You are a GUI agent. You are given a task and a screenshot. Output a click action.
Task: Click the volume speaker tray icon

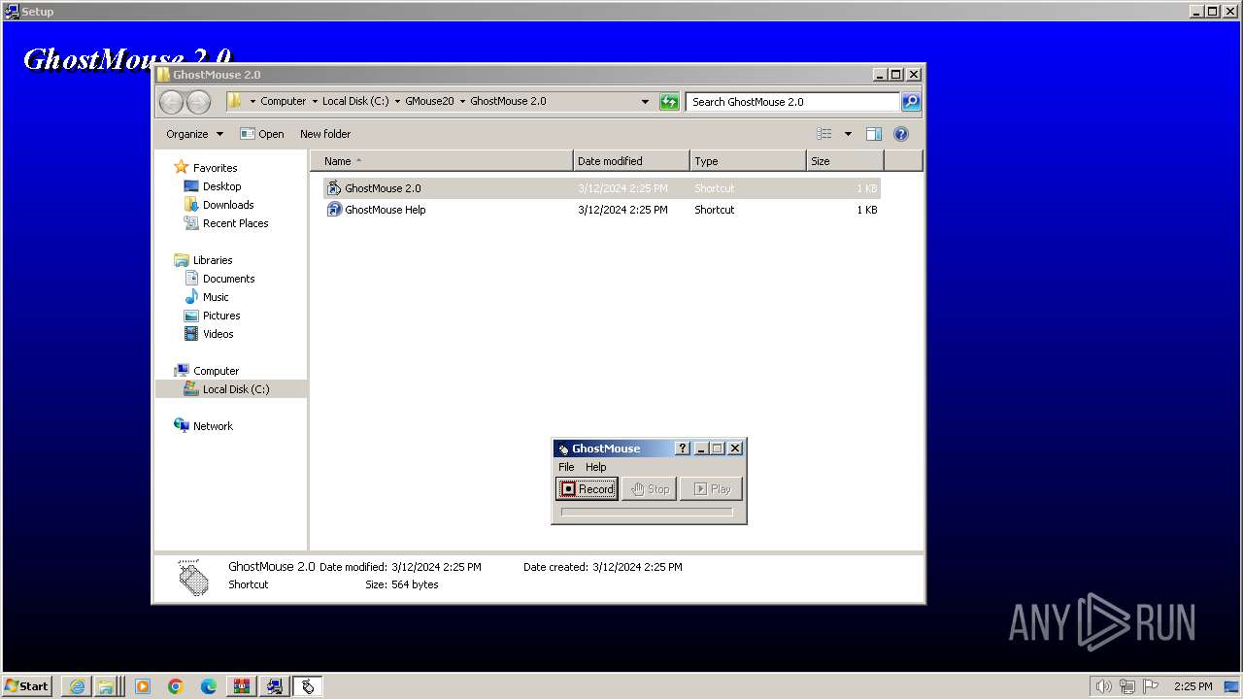click(1104, 686)
